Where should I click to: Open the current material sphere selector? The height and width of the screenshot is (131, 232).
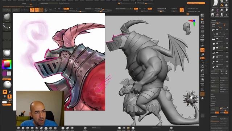coord(7,54)
